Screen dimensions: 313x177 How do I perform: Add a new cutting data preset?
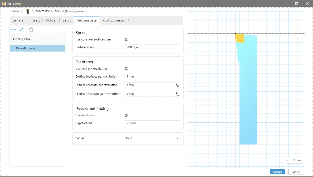pyautogui.click(x=14, y=29)
